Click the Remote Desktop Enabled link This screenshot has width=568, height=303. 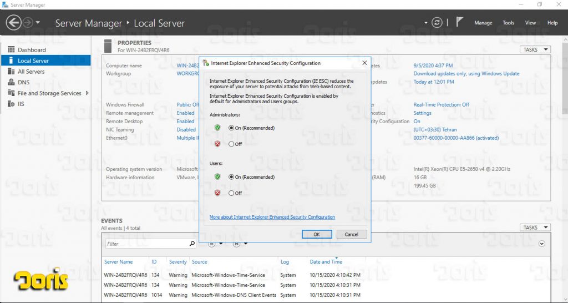185,121
